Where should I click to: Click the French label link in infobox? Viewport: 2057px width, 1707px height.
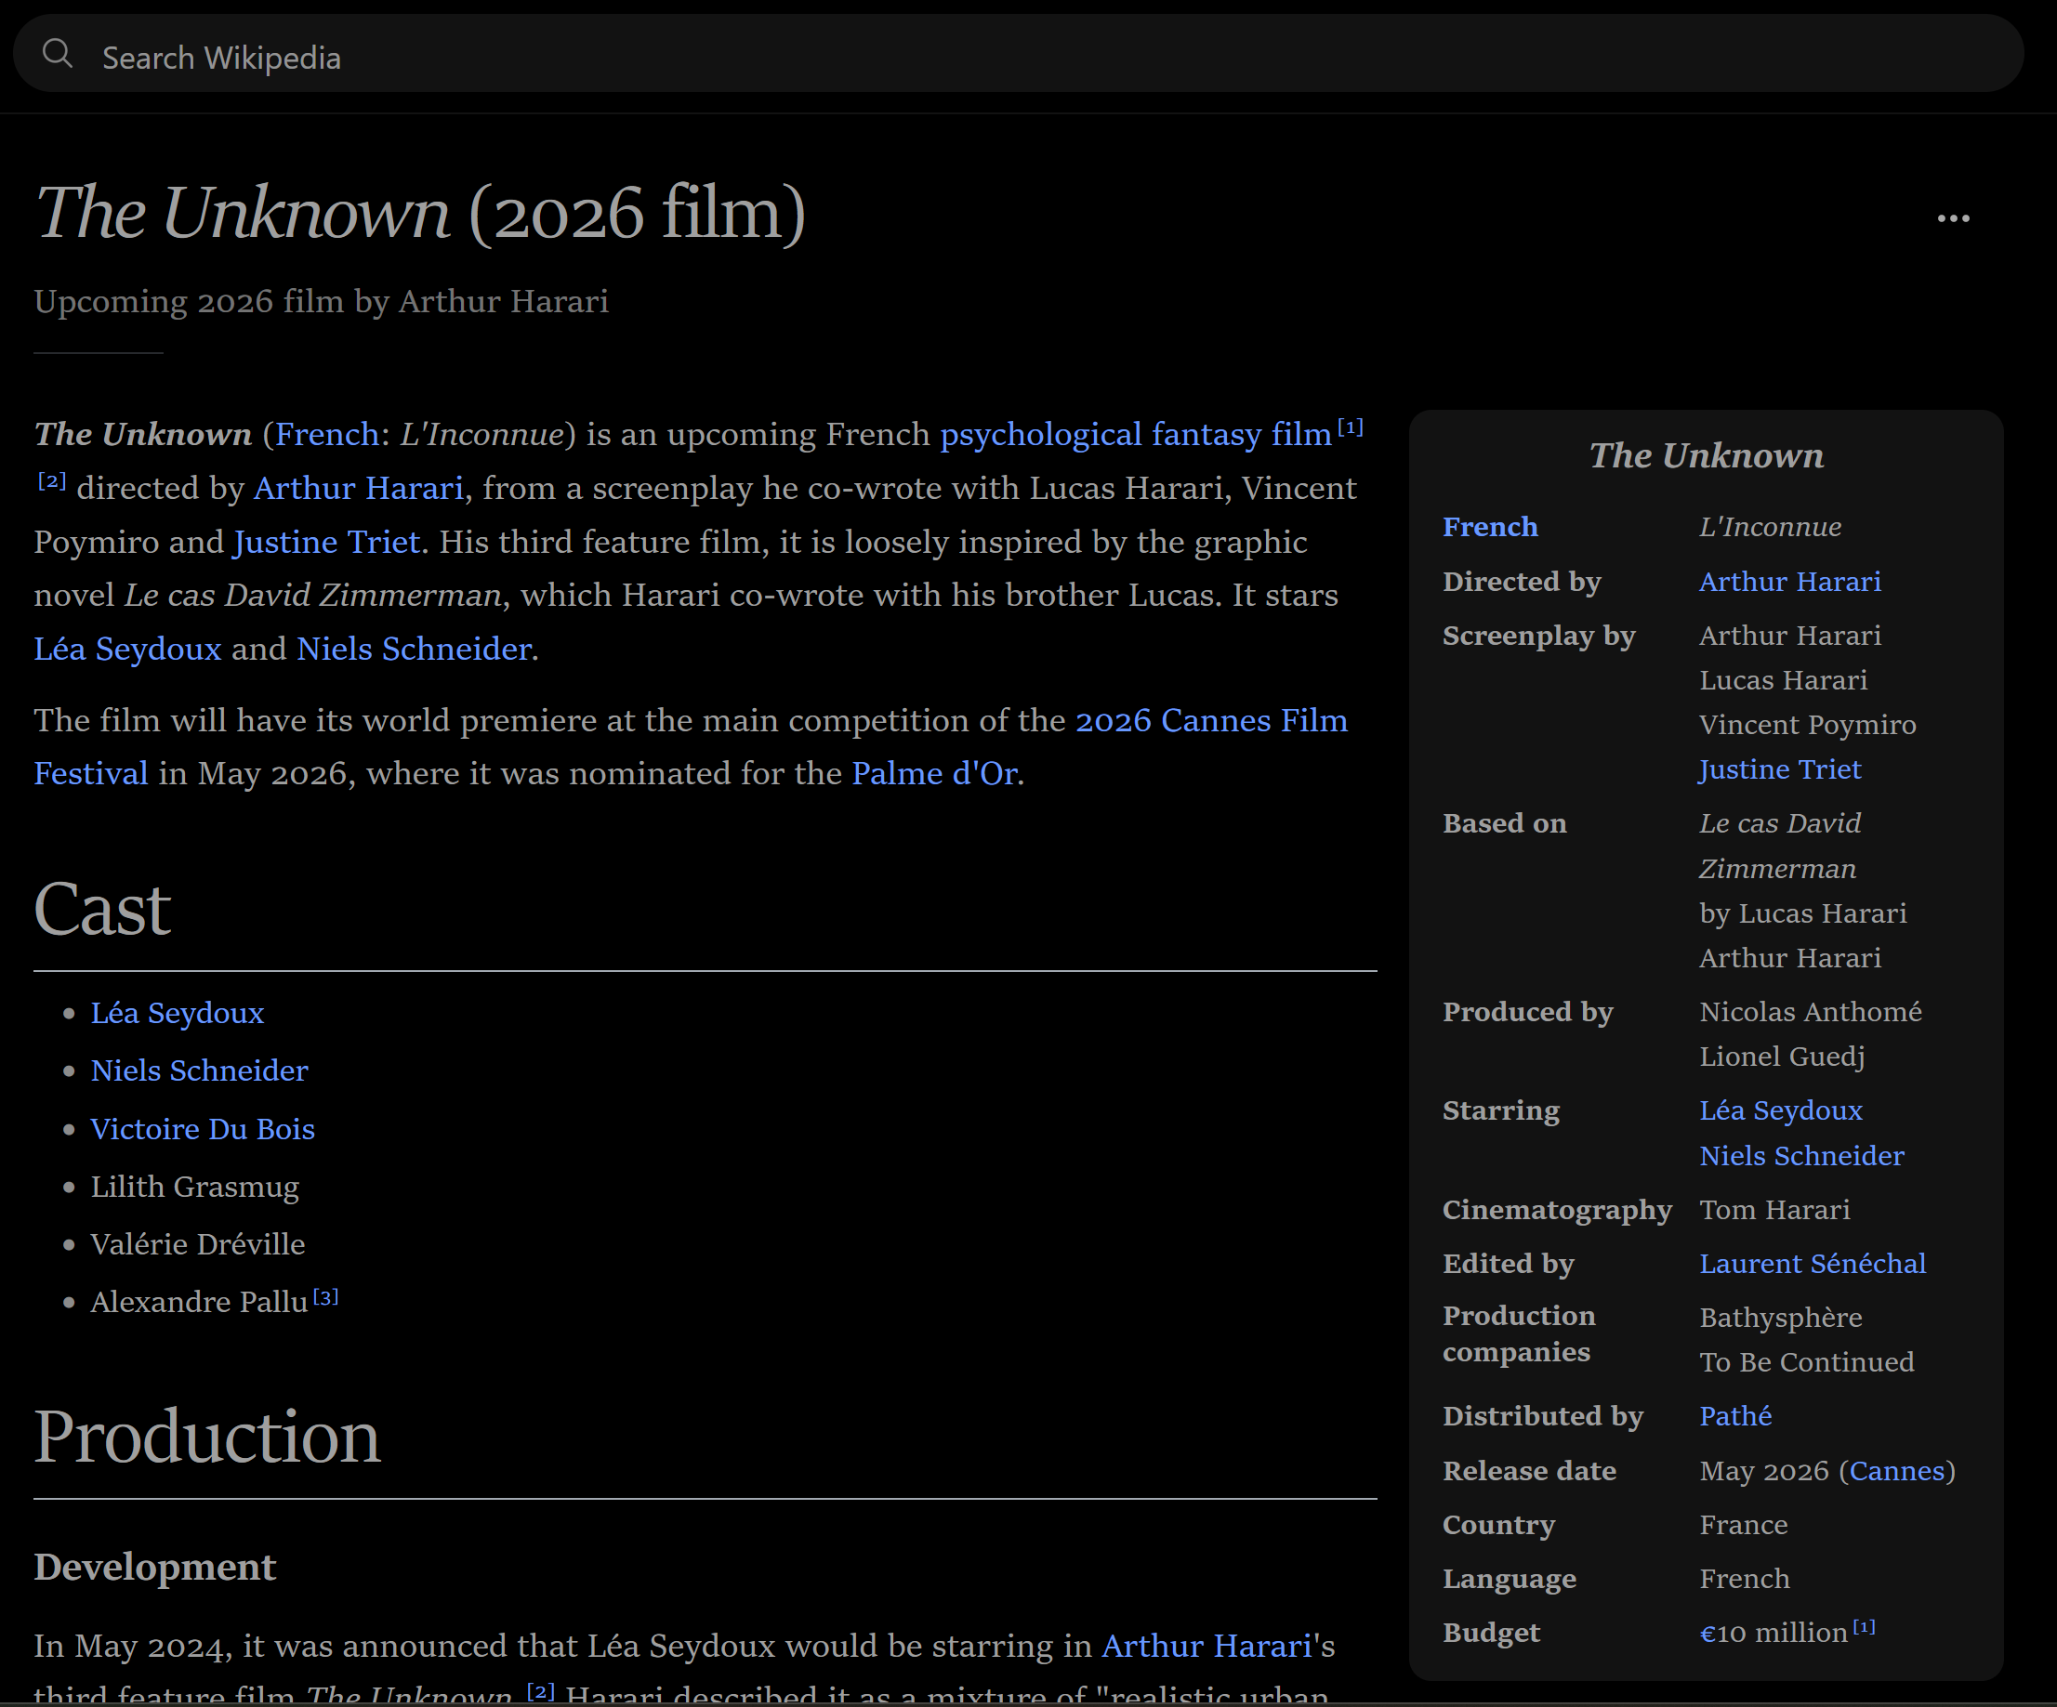point(1490,527)
